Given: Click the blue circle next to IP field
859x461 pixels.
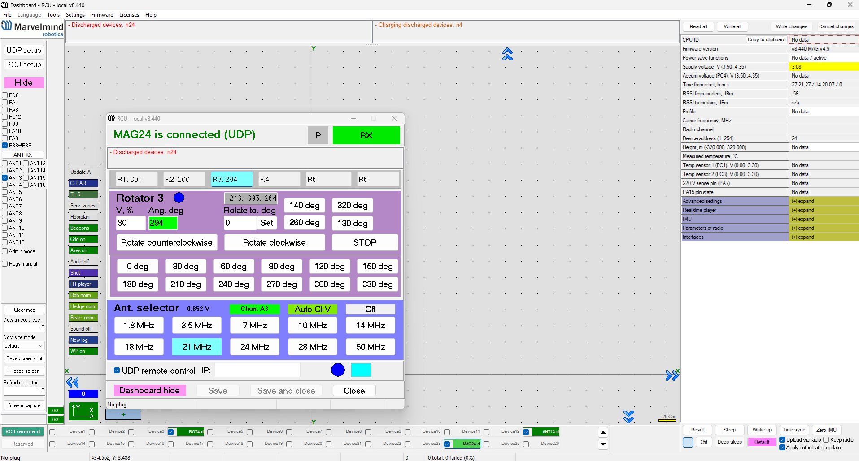Looking at the screenshot, I should [338, 370].
